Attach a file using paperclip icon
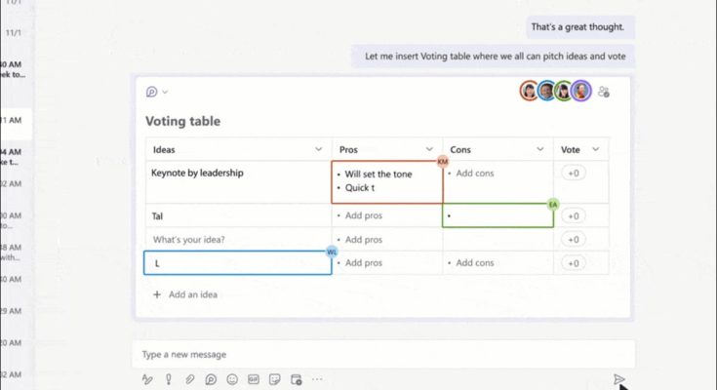Image resolution: width=717 pixels, height=390 pixels. coord(189,379)
